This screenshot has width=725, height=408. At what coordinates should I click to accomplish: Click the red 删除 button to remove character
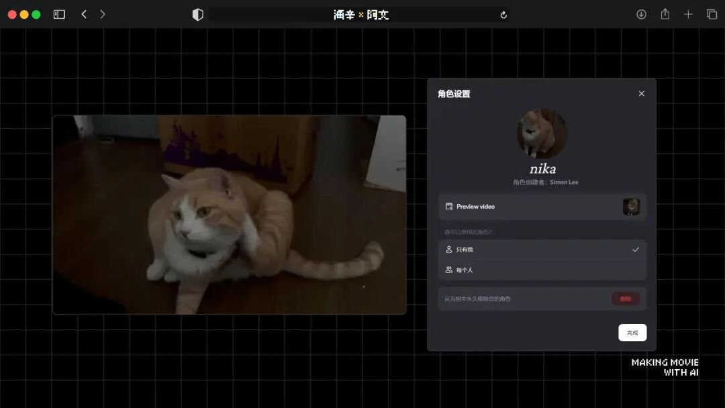[x=626, y=299]
